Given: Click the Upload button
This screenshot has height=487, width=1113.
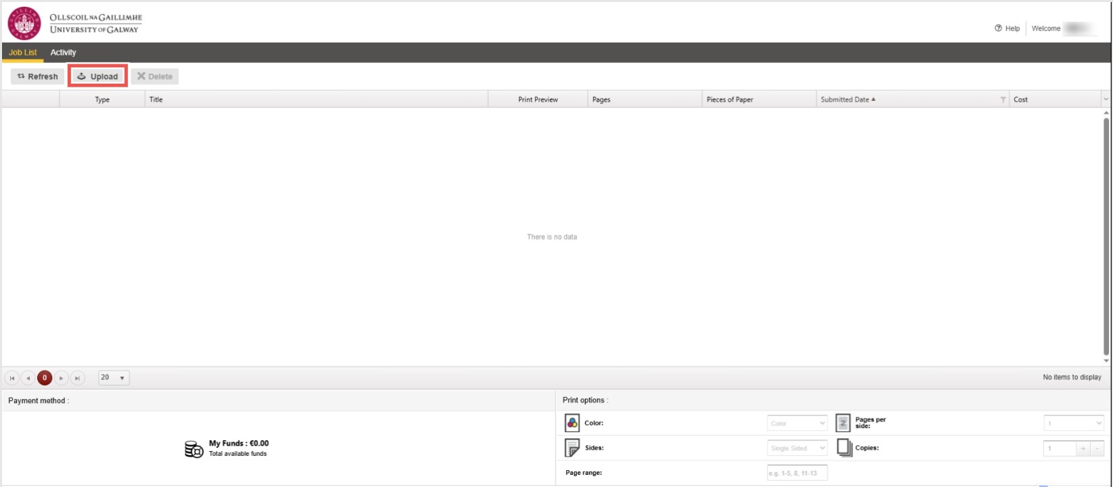Looking at the screenshot, I should [98, 77].
